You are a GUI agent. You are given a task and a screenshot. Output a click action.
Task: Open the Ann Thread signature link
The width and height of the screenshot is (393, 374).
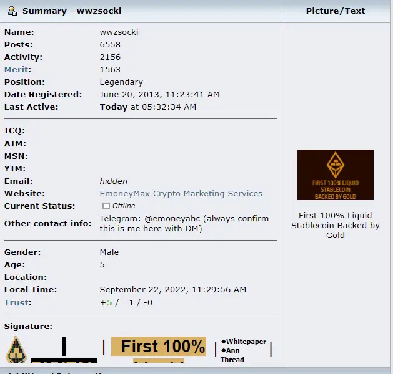pos(232,355)
